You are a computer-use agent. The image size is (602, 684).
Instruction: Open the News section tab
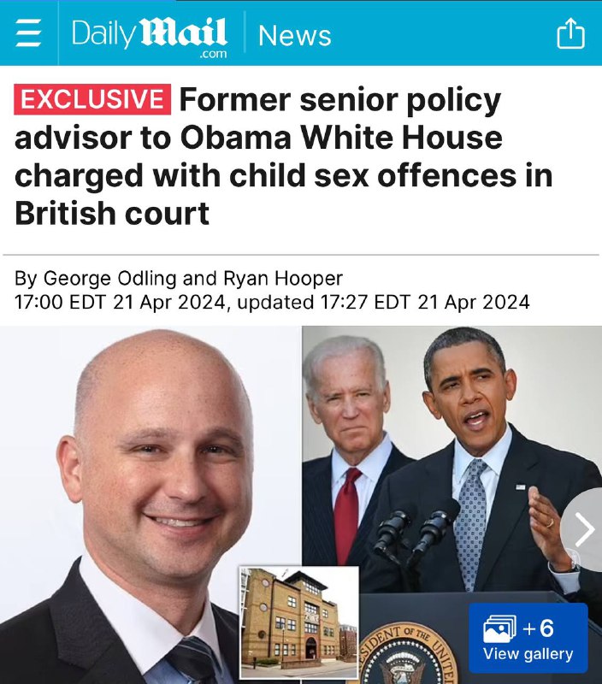pos(295,35)
